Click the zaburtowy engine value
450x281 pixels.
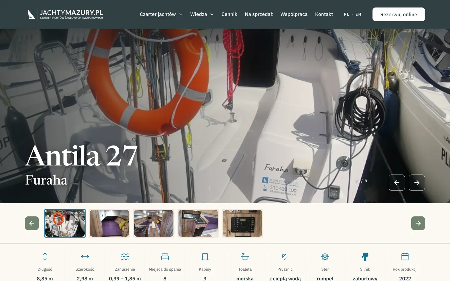[x=365, y=279]
